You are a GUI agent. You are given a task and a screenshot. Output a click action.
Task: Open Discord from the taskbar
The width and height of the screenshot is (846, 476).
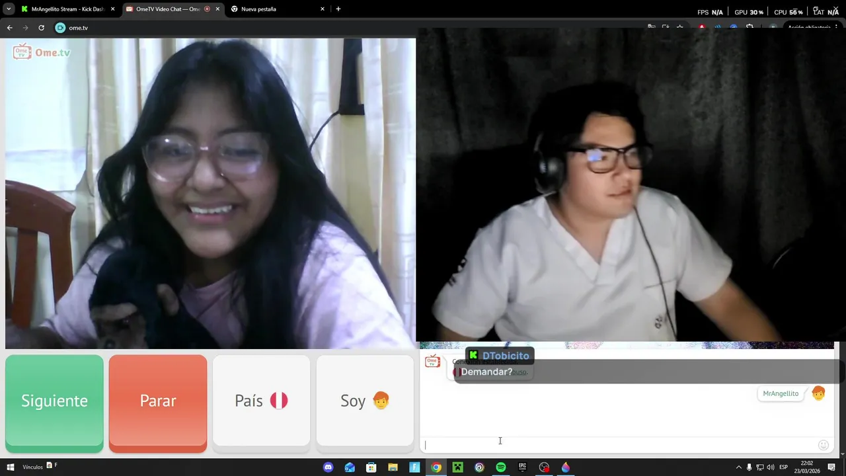coord(328,467)
